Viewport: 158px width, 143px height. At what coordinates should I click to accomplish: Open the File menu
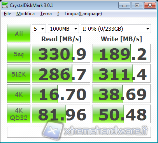point(7,14)
